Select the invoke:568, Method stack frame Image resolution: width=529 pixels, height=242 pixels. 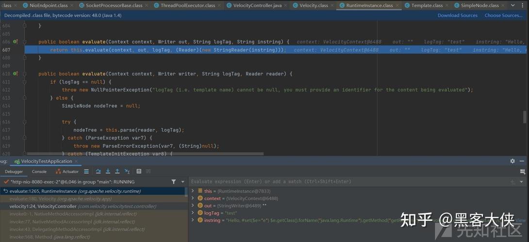point(92,237)
